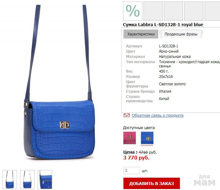Viewport: 220px width, 190px height.
Task: Click the percent discount badge icon
Action: pyautogui.click(x=133, y=11)
